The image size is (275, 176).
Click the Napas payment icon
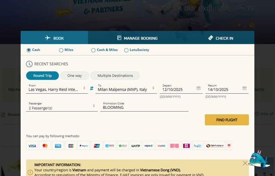click(149, 145)
